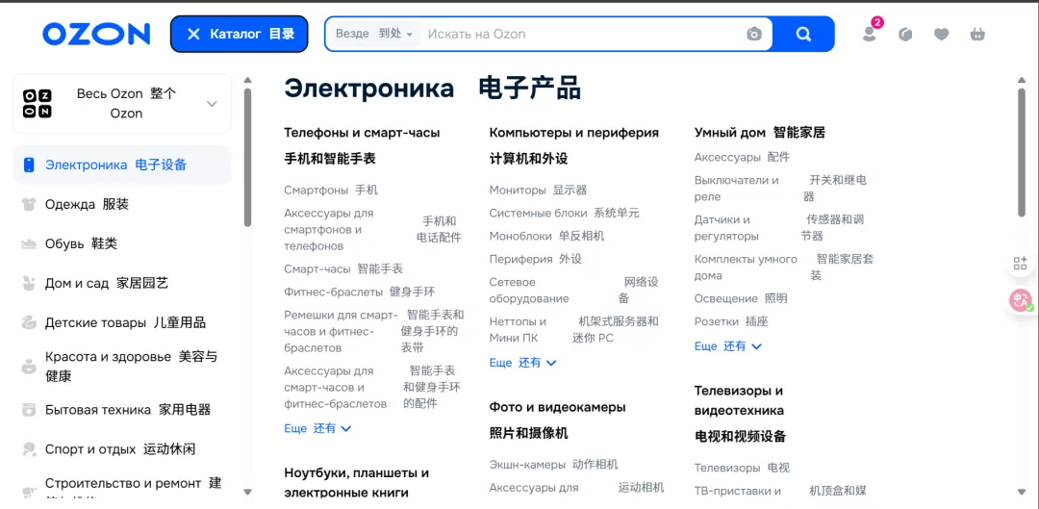Image resolution: width=1039 pixels, height=509 pixels.
Task: Click the t-shirt icon beside Одежда
Action: point(29,205)
